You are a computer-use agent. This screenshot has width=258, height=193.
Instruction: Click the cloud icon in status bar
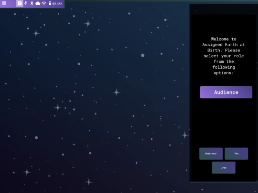point(38,3)
